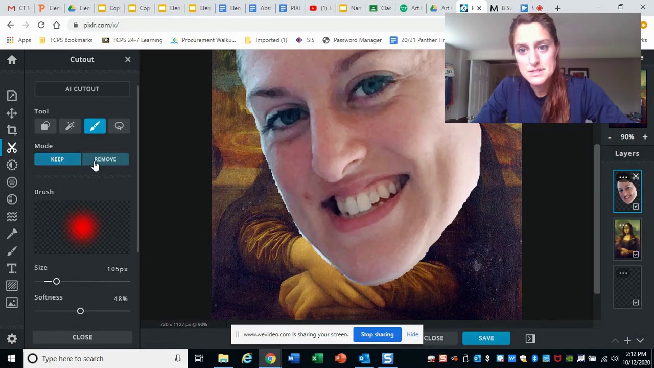Viewport: 654px width, 368px height.
Task: Set cutout mode to REMOVE
Action: pyautogui.click(x=105, y=159)
